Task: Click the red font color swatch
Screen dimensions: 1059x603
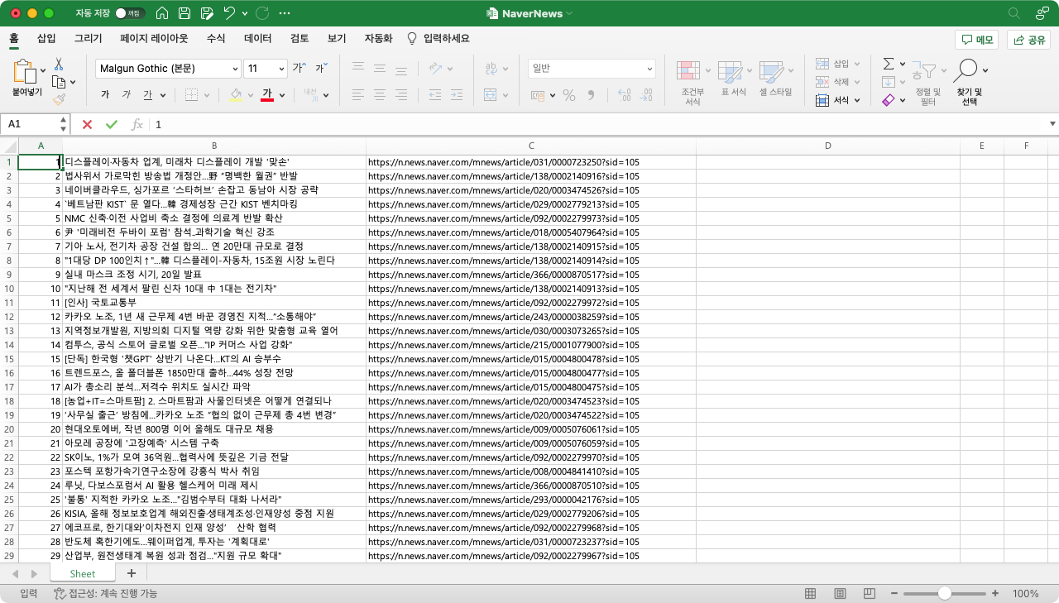Action: click(x=267, y=95)
